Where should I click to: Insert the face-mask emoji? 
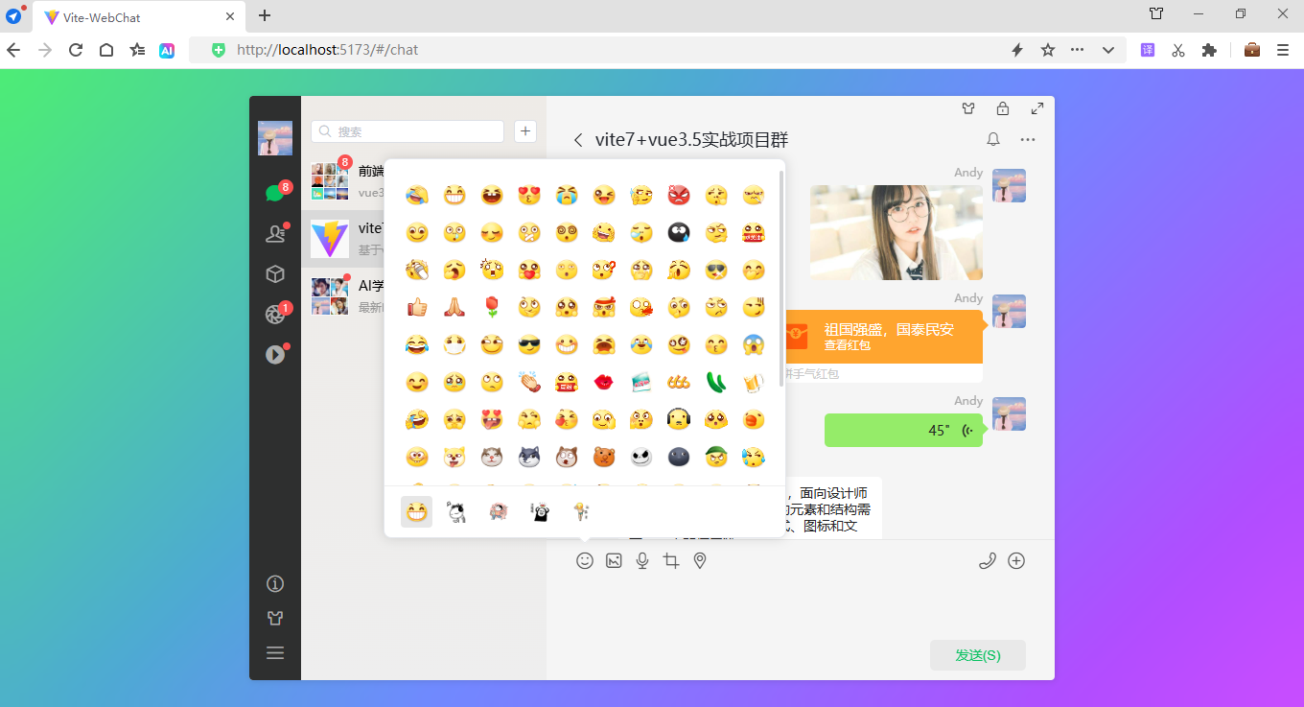coord(454,344)
